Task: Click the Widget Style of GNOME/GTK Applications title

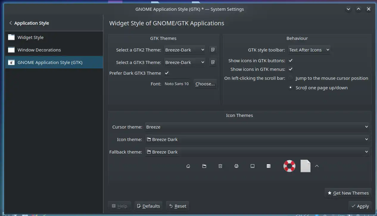Action: click(167, 23)
